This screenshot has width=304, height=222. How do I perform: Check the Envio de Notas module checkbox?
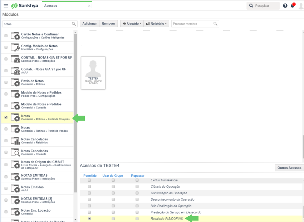tap(6, 82)
